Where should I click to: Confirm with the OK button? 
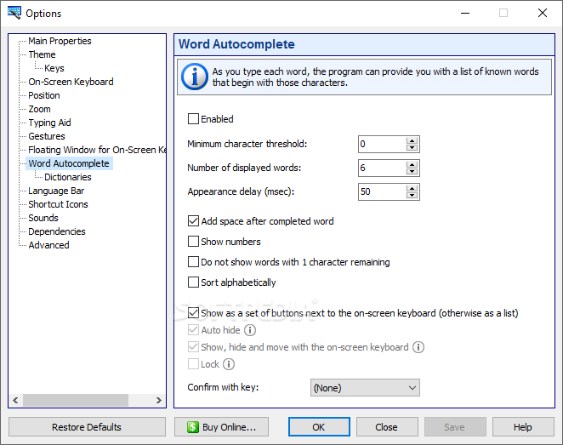[x=319, y=426]
